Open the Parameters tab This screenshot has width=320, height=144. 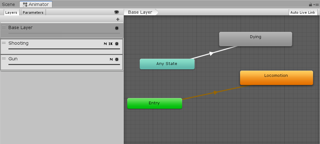click(33, 12)
